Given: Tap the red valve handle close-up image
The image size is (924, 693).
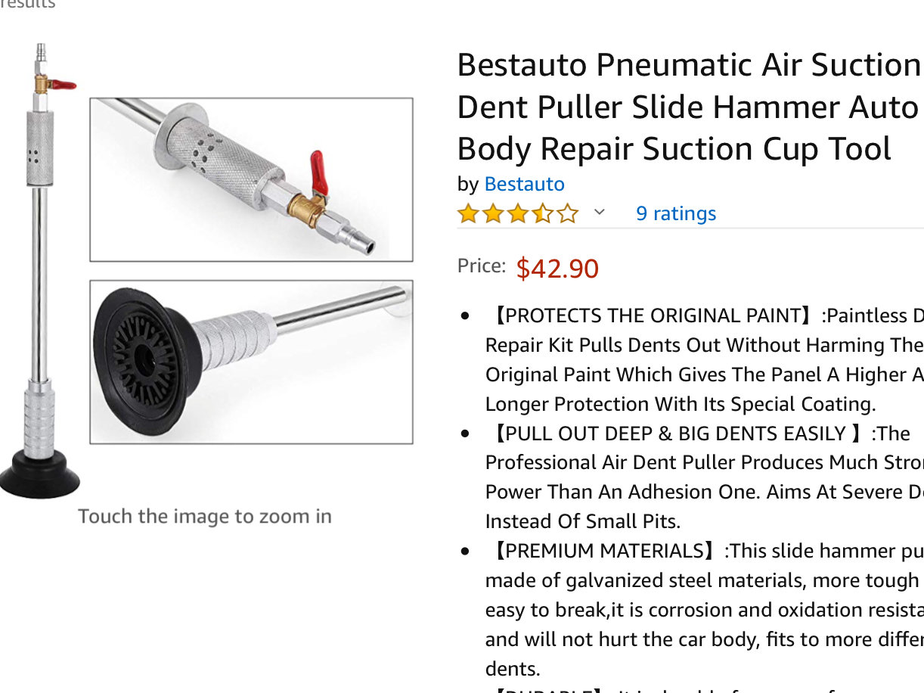Looking at the screenshot, I should [251, 179].
